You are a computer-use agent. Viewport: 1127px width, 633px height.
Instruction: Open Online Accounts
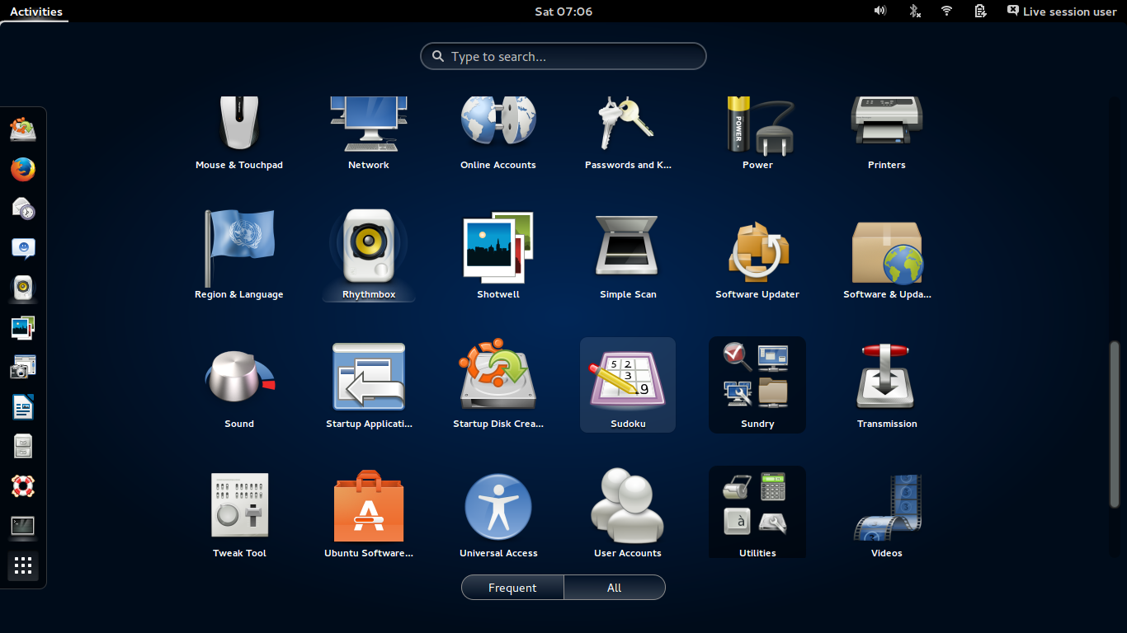click(x=498, y=132)
